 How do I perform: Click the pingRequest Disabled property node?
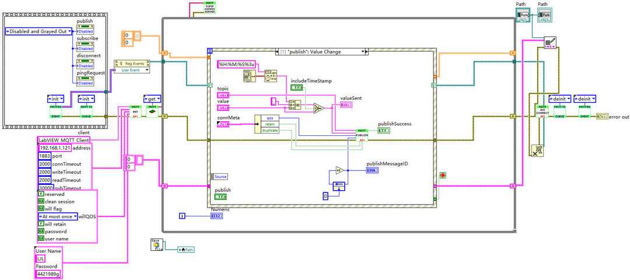(x=85, y=80)
